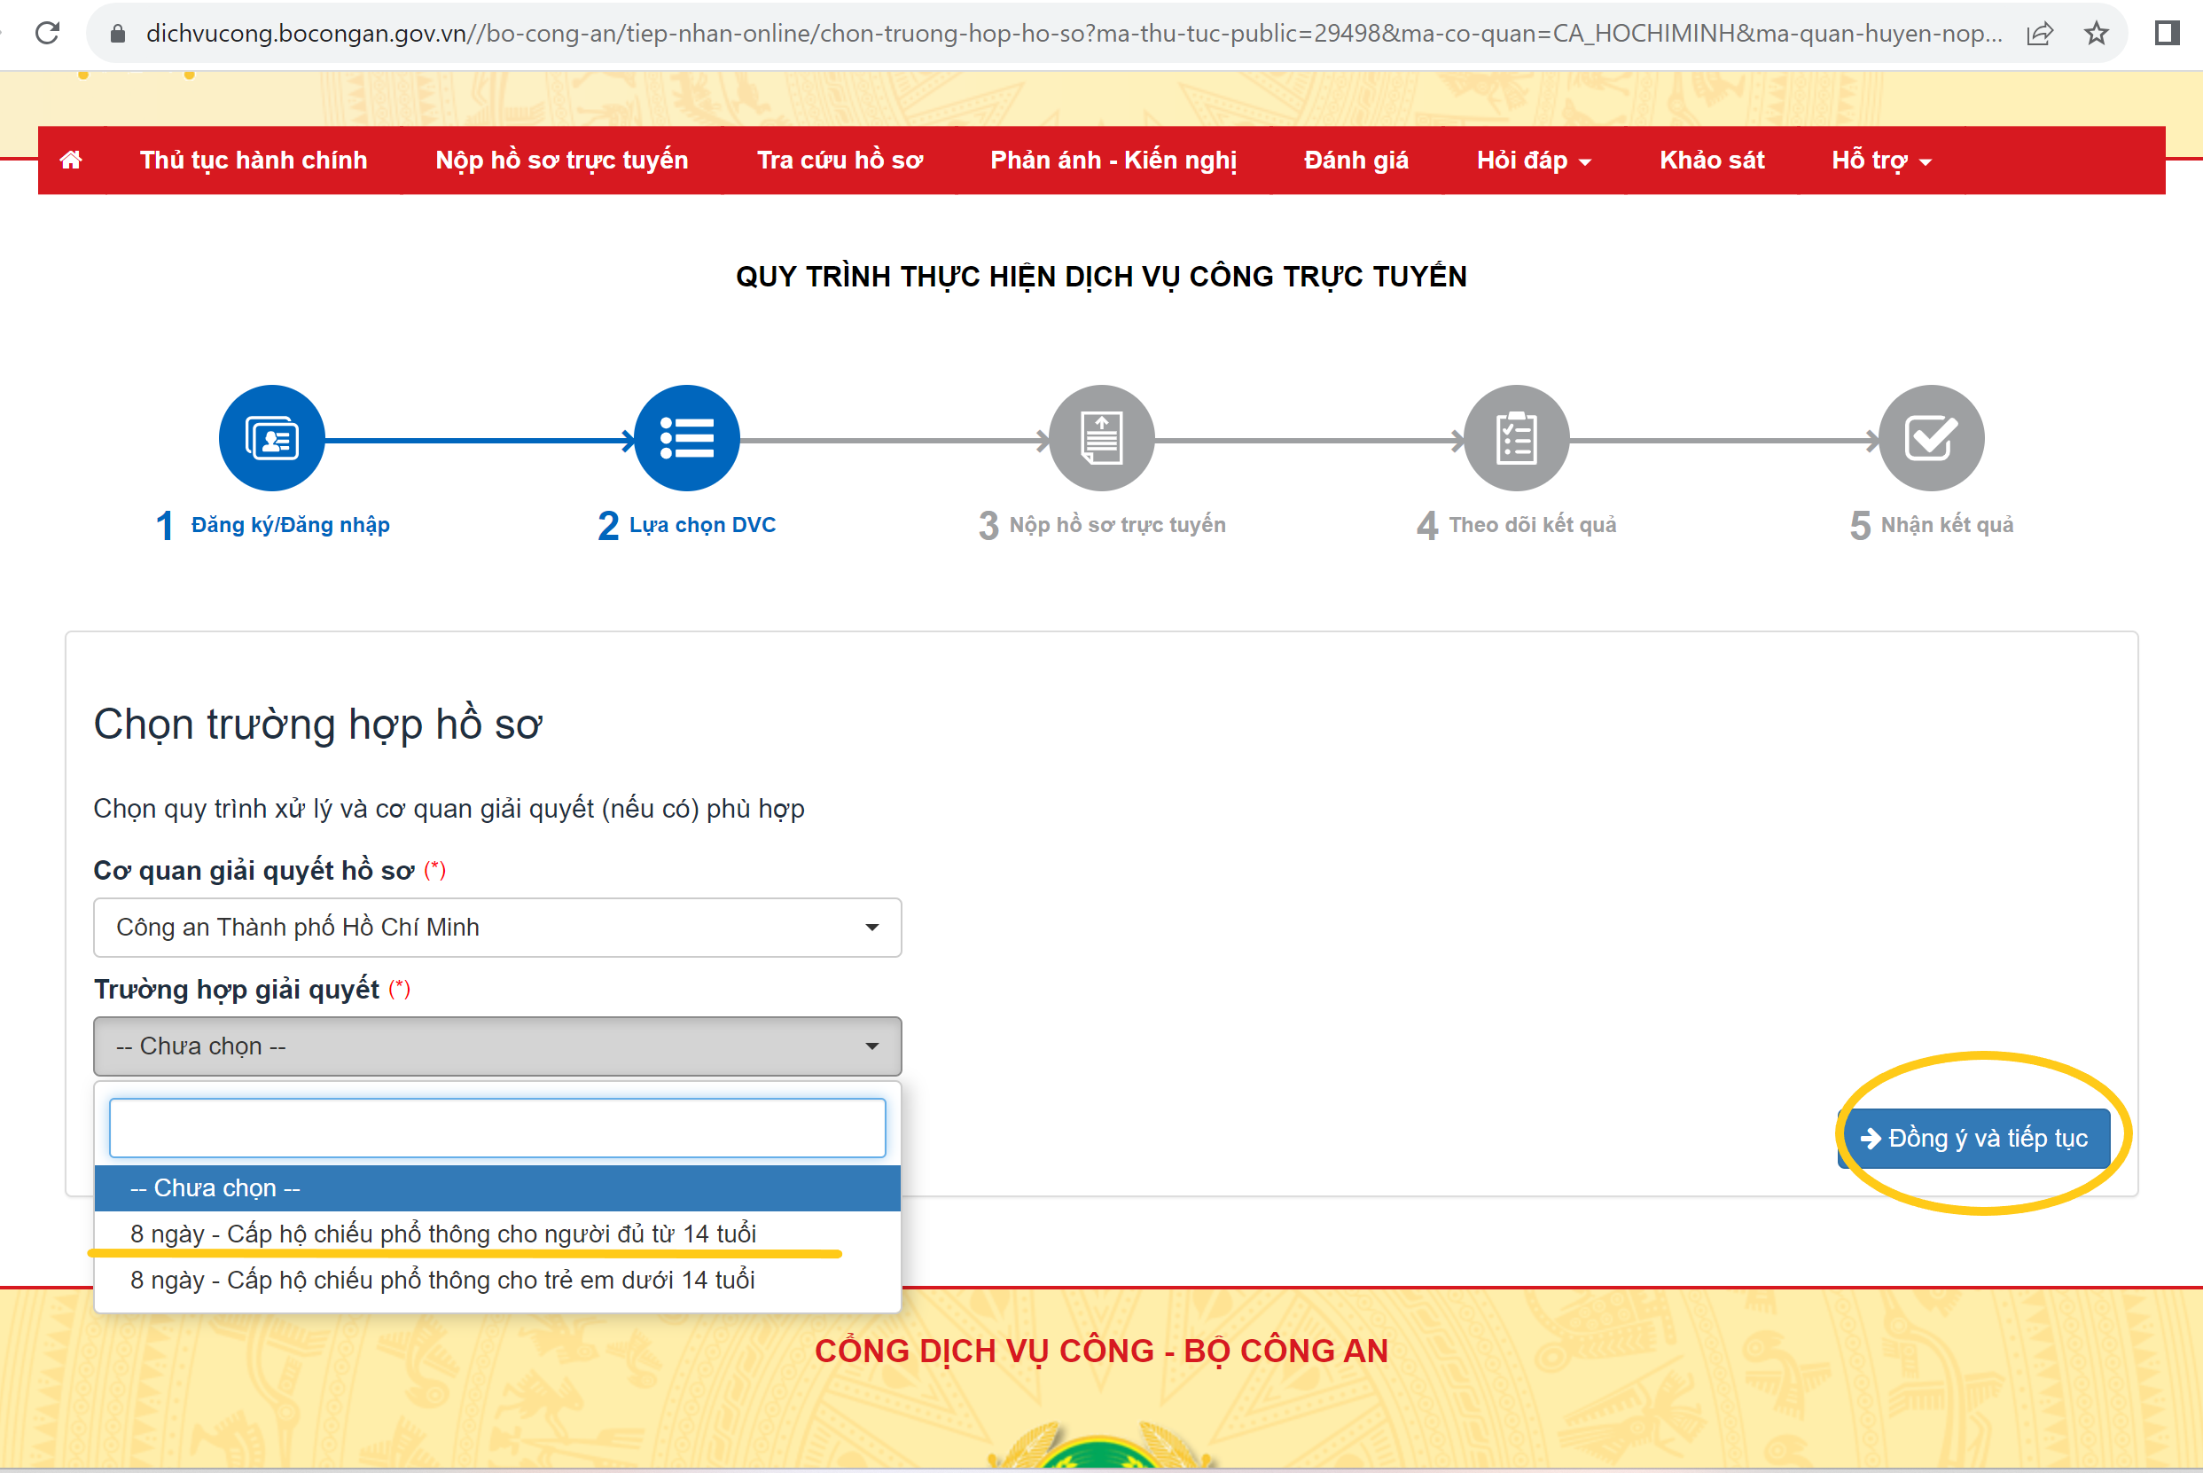Image resolution: width=2203 pixels, height=1473 pixels.
Task: Click the Nhận kết quả checkmark icon
Action: click(x=1931, y=438)
